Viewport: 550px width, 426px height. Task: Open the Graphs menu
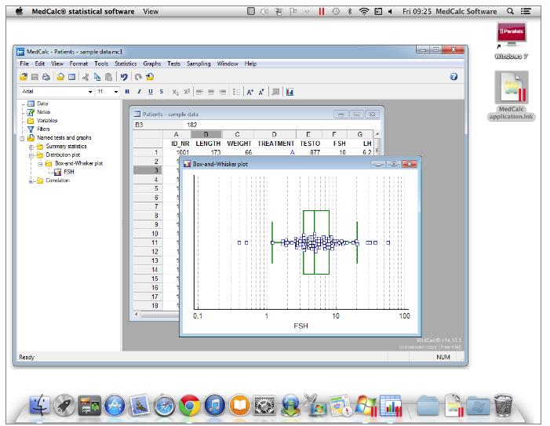tap(152, 64)
